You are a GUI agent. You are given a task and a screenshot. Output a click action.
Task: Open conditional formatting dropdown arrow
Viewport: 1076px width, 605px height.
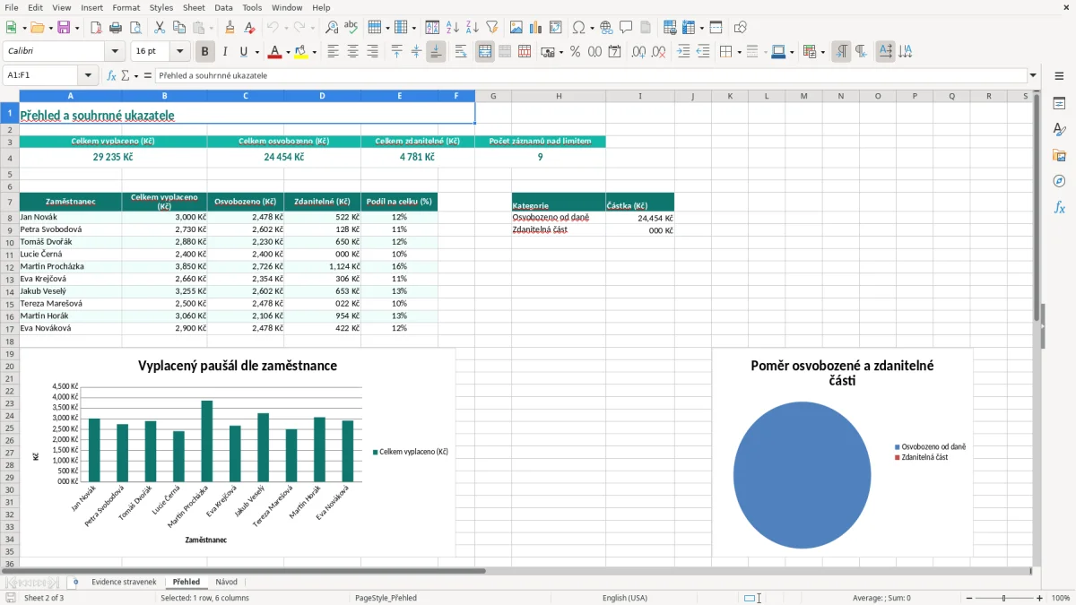822,52
